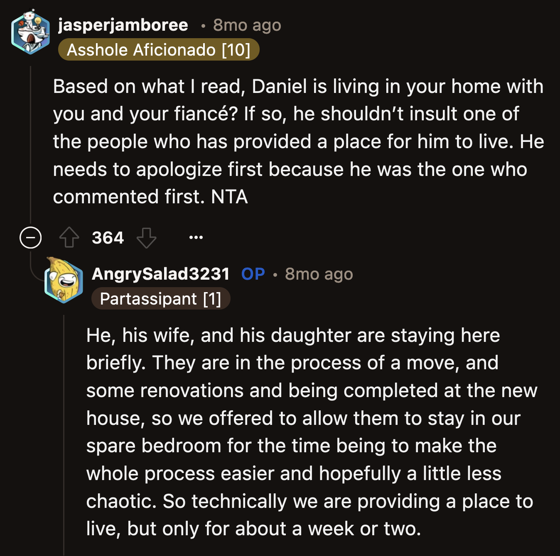Collapse the reply using the minus button
Screen dimensions: 560x556
[x=31, y=237]
